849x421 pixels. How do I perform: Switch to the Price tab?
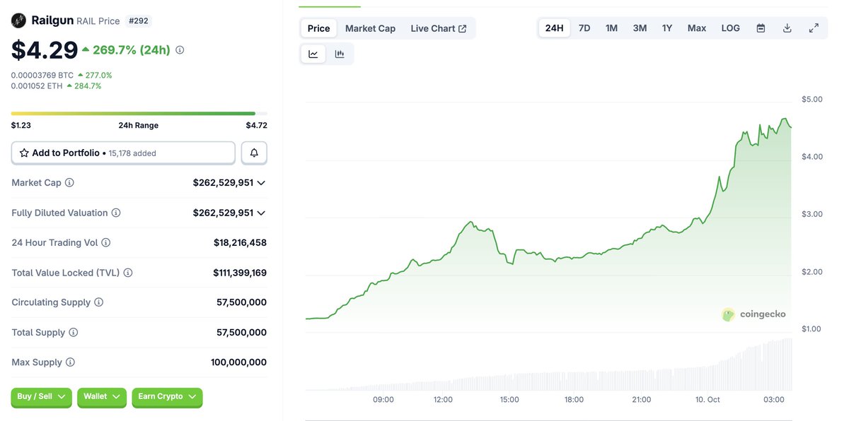pos(318,28)
